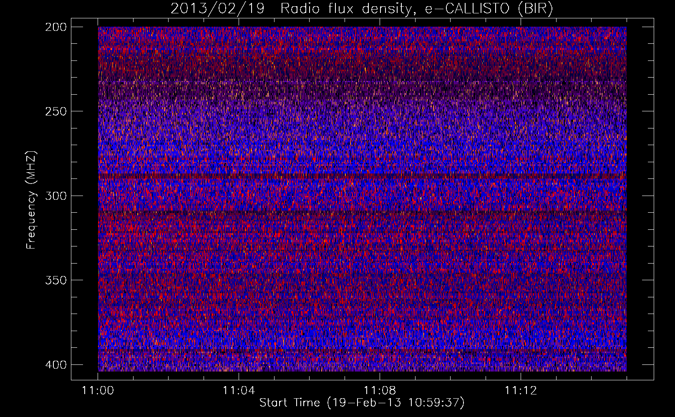Viewport: 675px width, 417px height.
Task: Click the '11:12' time axis label
Action: tap(521, 391)
